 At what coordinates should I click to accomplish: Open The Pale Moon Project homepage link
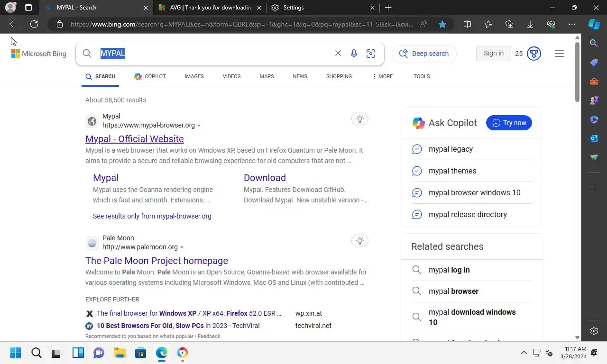156,261
